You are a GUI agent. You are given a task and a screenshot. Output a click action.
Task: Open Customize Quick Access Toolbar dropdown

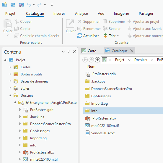coord(52,5)
